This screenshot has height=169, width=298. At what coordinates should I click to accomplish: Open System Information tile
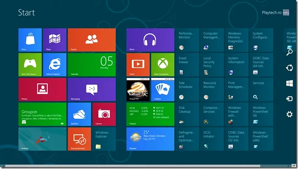[237, 64]
